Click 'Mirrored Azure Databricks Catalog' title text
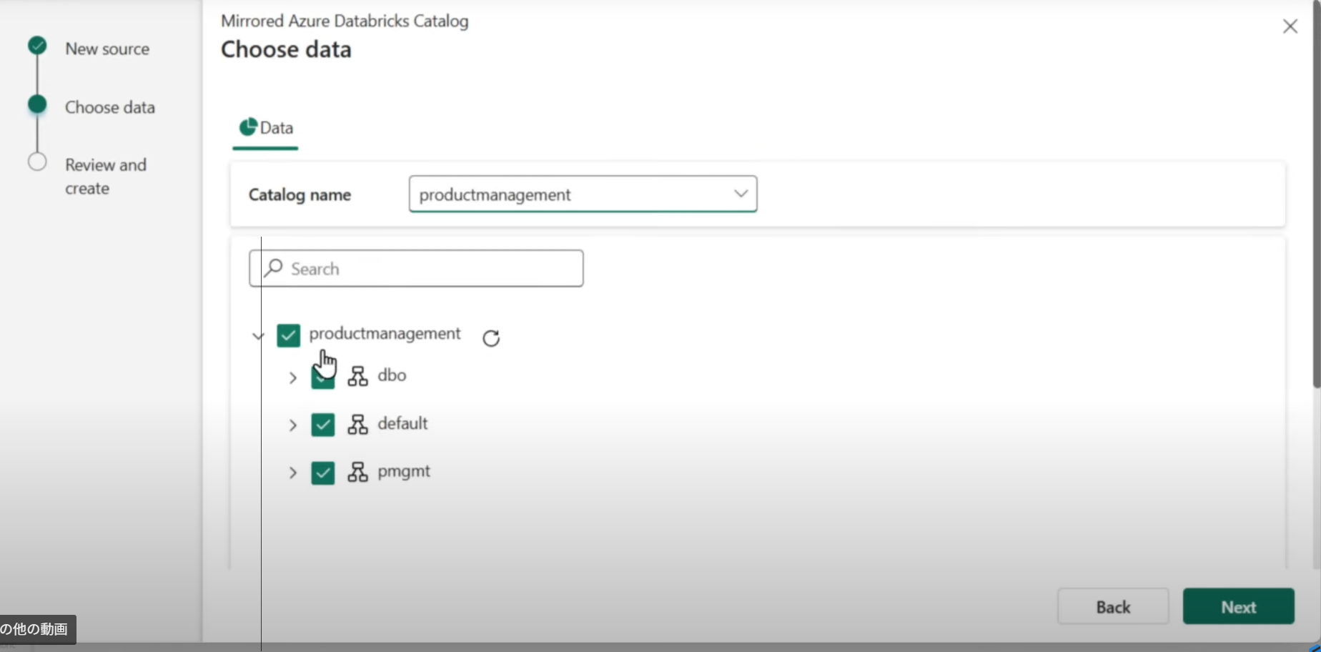The height and width of the screenshot is (652, 1321). click(345, 21)
